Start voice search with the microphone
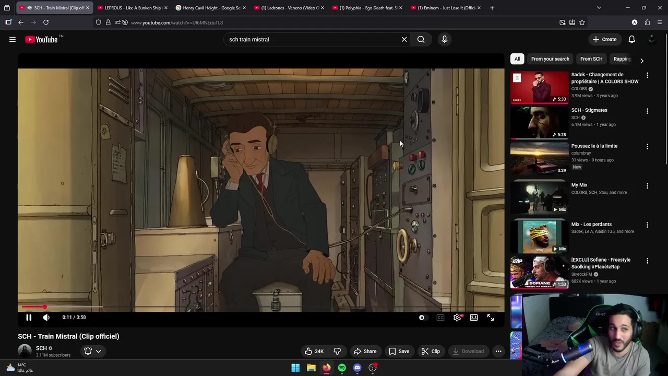The width and height of the screenshot is (668, 376). point(445,39)
